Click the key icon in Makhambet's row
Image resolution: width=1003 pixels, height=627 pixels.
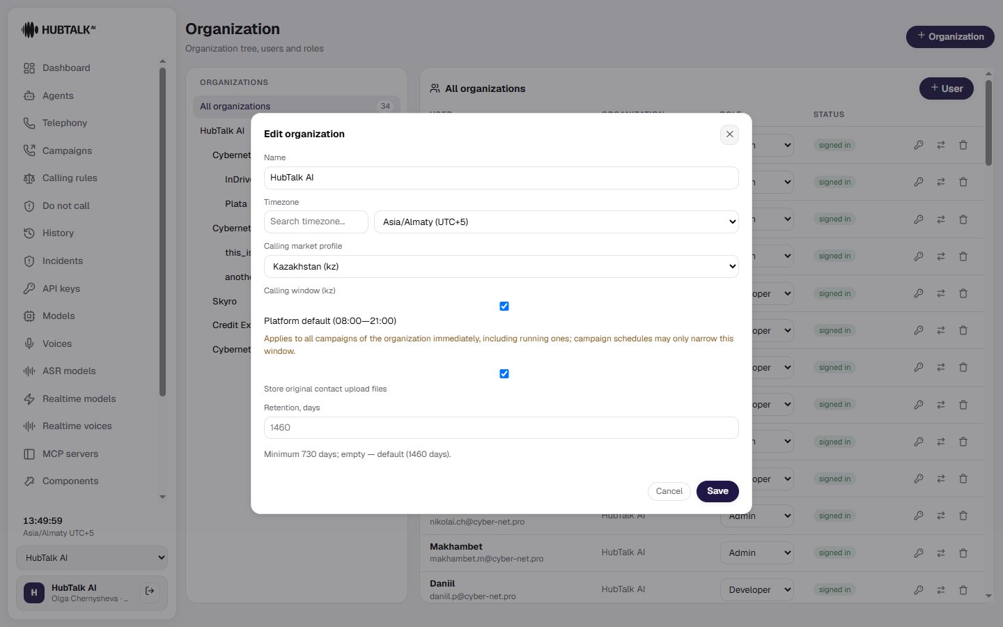click(x=919, y=552)
